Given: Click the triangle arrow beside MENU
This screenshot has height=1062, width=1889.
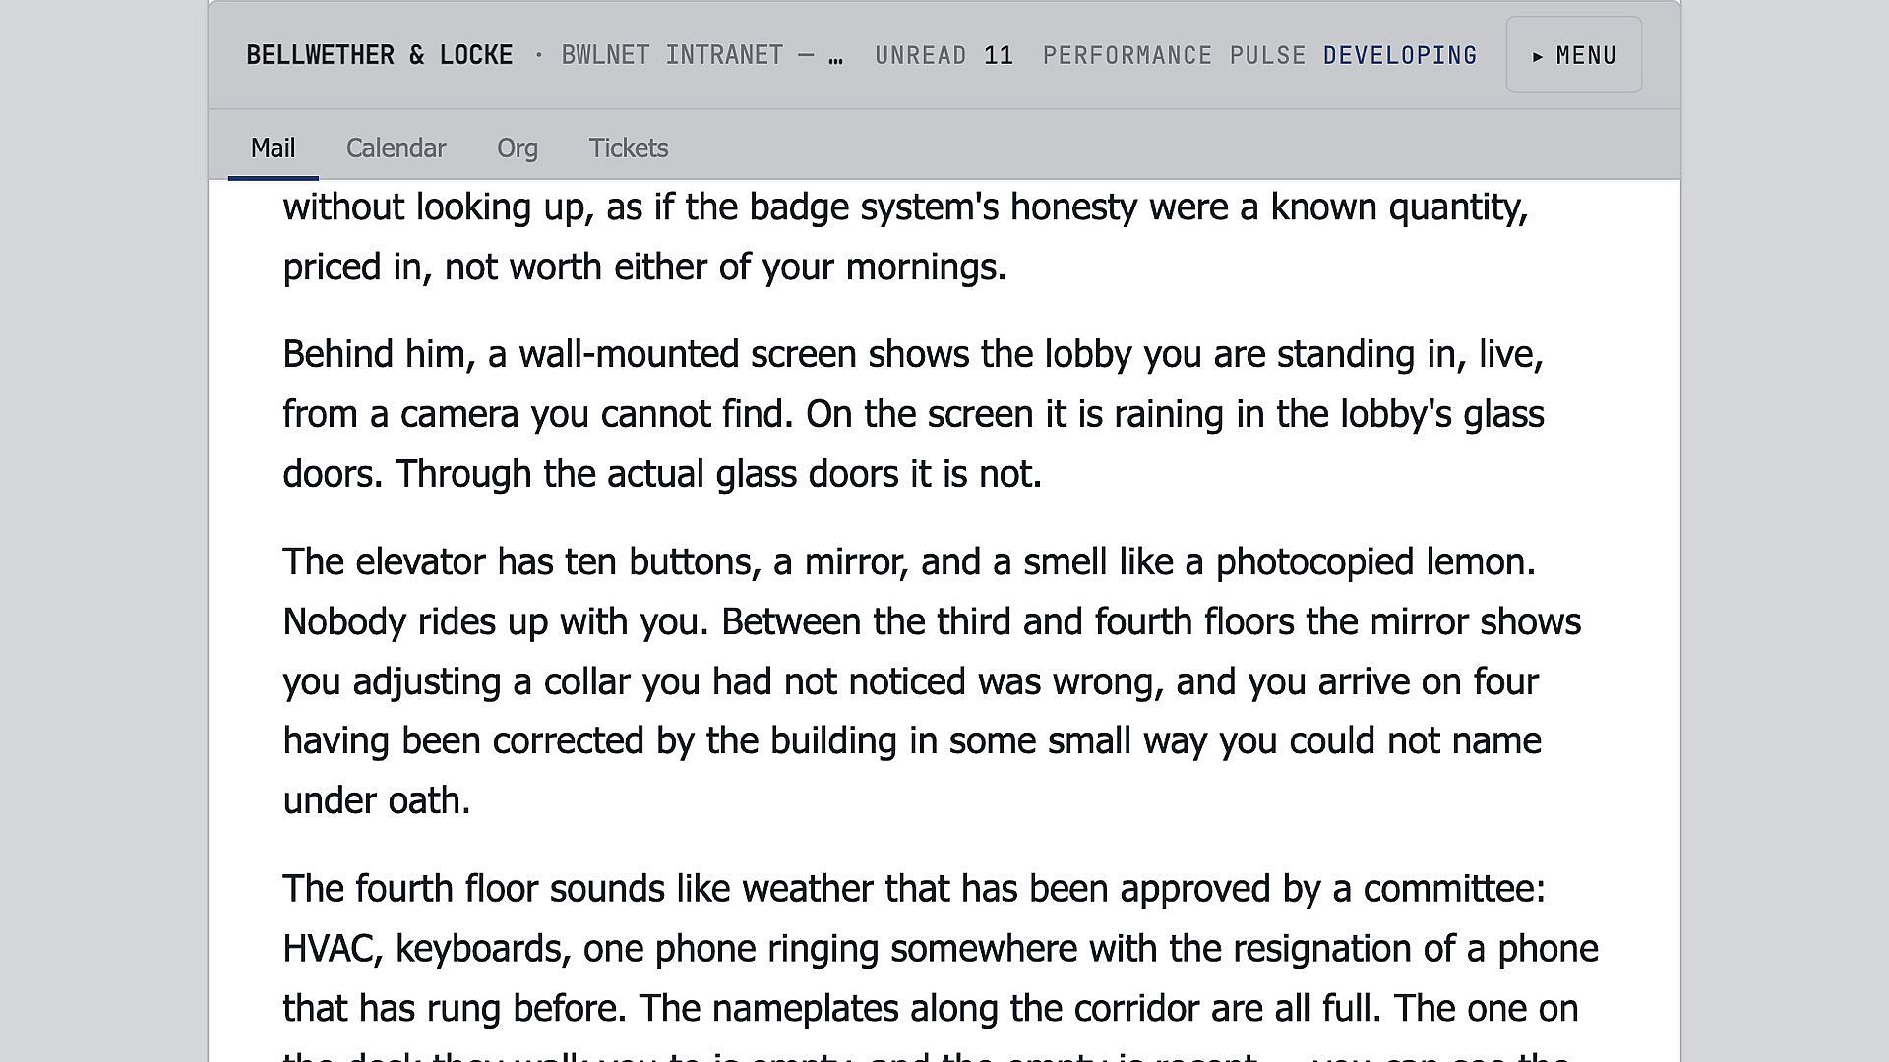Looking at the screenshot, I should coord(1538,57).
